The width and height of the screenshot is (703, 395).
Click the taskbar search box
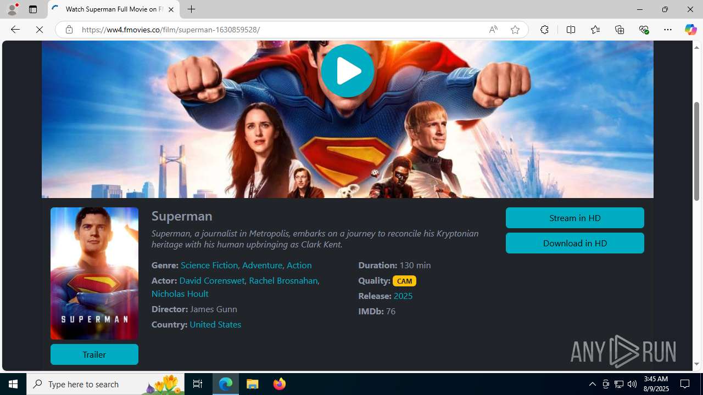[105, 384]
